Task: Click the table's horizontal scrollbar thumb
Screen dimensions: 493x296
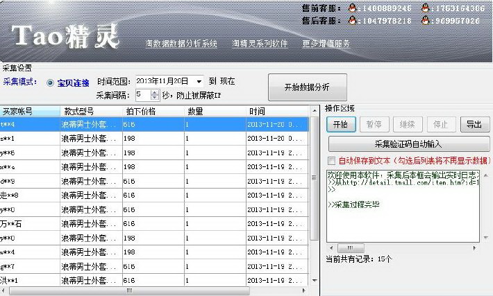Action: (x=129, y=290)
